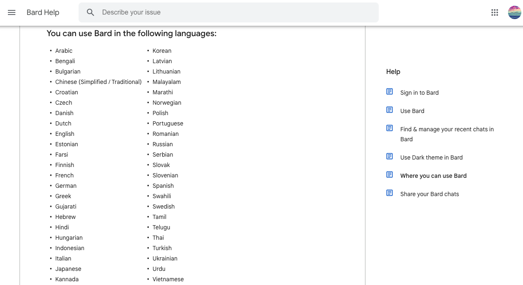Click article icon beside Where you can use Bard
The image size is (523, 285).
[390, 174]
